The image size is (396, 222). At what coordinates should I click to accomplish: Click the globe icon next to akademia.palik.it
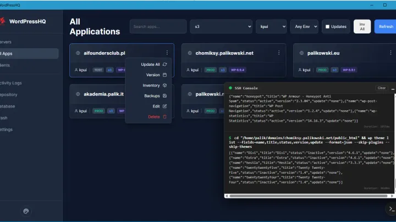[78, 94]
